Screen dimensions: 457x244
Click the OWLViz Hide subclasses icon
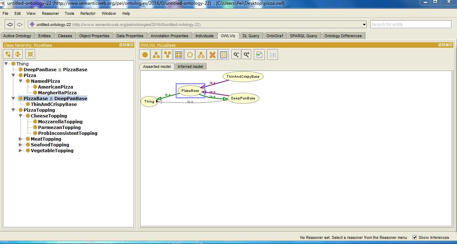point(201,55)
